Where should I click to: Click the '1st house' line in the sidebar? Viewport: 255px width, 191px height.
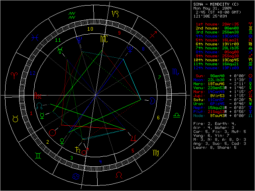218,25
